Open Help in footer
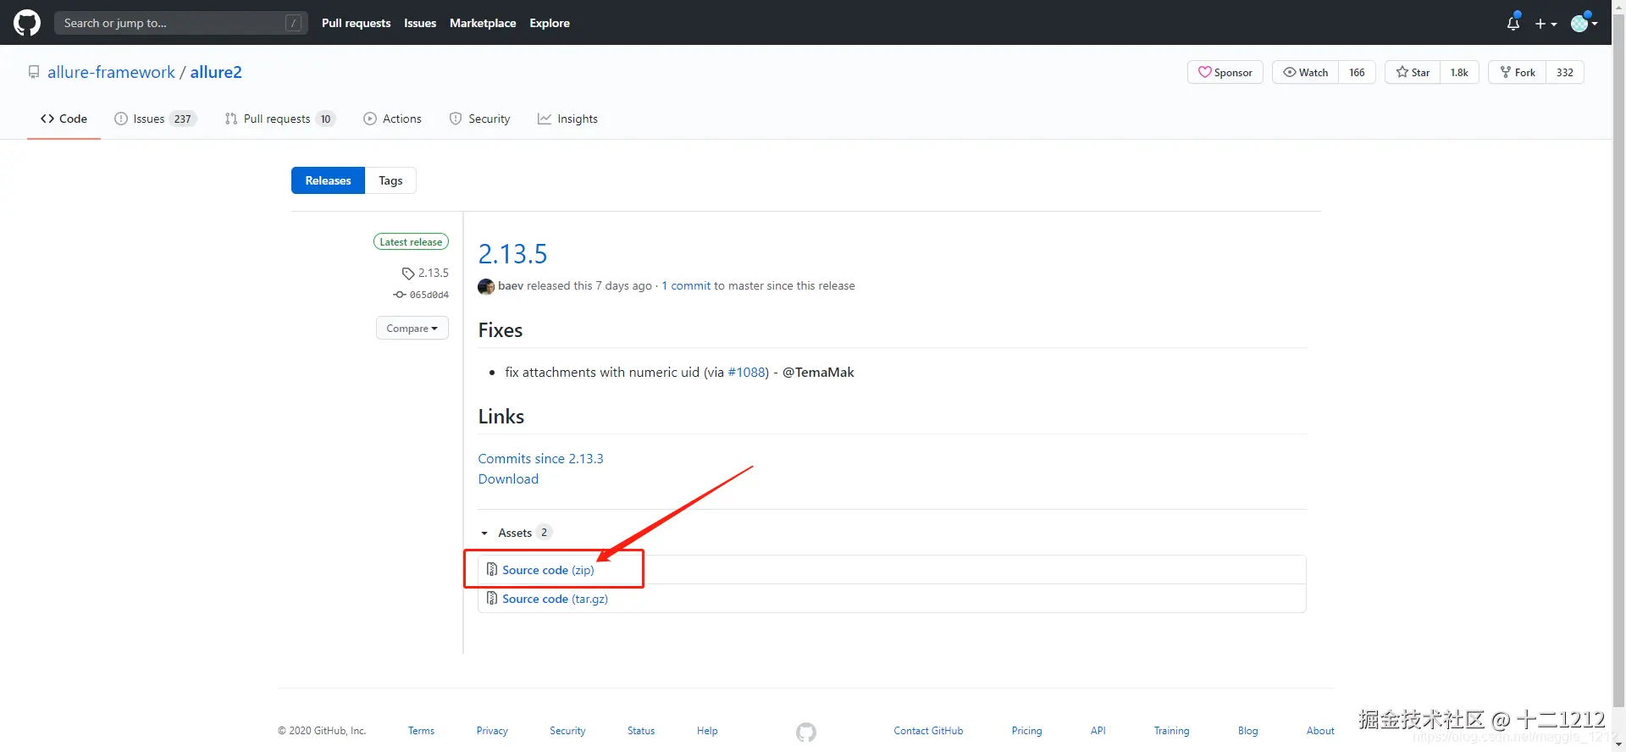Viewport: 1626px width, 752px height. [707, 731]
